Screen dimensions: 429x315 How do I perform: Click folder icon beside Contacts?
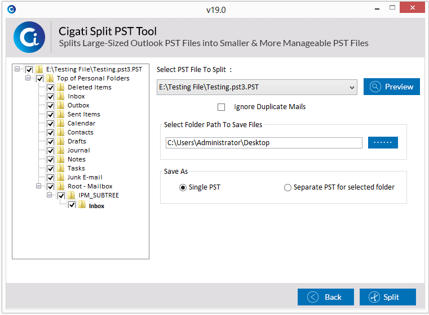click(61, 132)
